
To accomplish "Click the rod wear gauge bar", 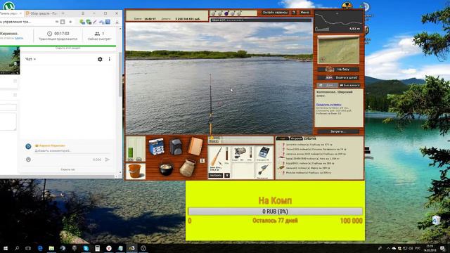I will (x=226, y=154).
